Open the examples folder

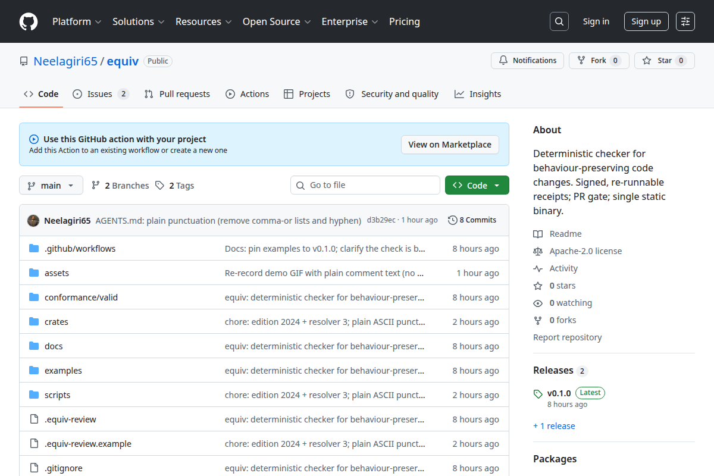[63, 371]
